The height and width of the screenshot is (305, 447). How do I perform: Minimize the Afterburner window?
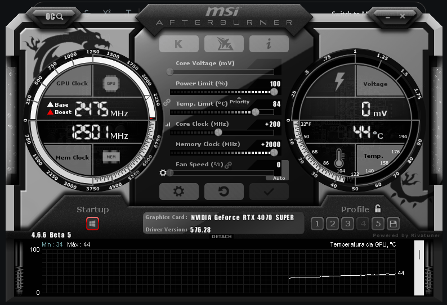(x=388, y=16)
